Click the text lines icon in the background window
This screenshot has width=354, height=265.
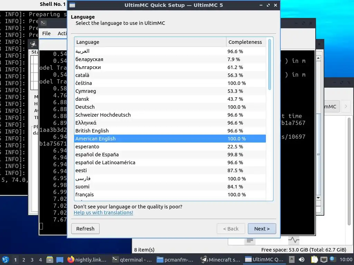(x=250, y=241)
